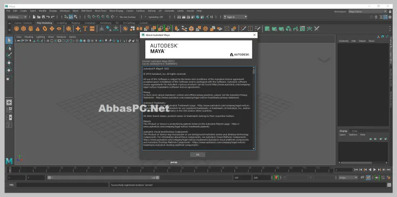Toggle select by hierarchy icon
Viewport: 397px width, 197px height.
point(66,17)
